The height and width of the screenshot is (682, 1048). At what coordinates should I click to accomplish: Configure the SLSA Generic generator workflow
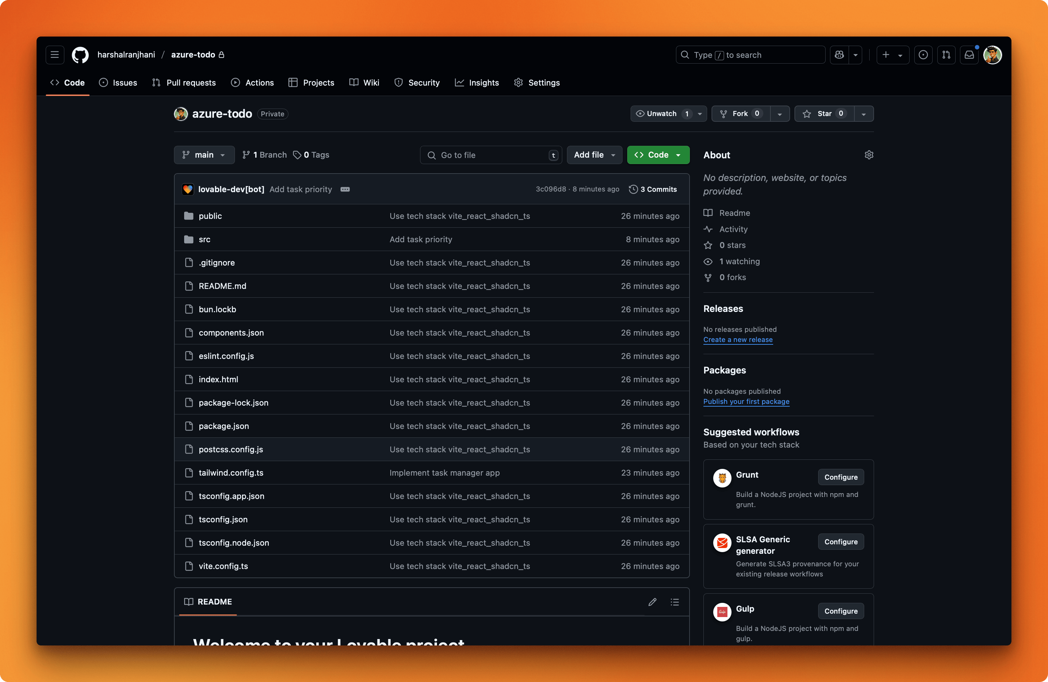(840, 542)
